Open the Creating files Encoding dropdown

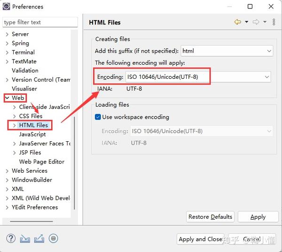[267, 76]
